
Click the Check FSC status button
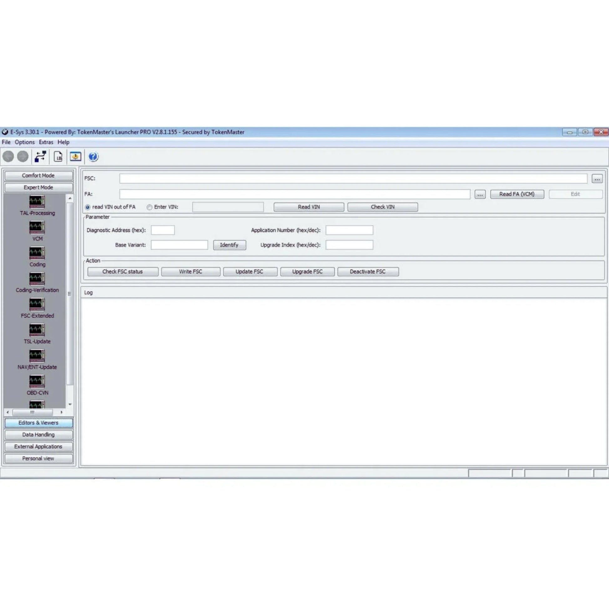(123, 271)
